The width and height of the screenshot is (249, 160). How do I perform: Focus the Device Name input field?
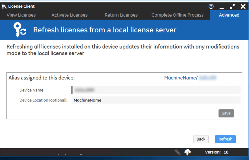point(156,90)
